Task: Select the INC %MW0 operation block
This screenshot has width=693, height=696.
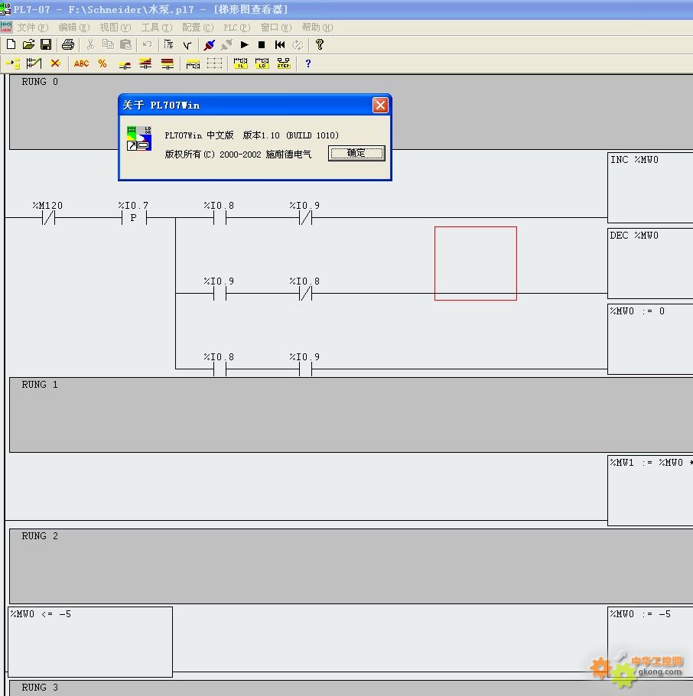Action: (x=650, y=187)
